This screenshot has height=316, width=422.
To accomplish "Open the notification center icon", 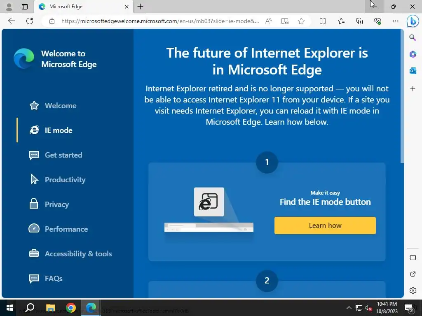I will (x=409, y=308).
